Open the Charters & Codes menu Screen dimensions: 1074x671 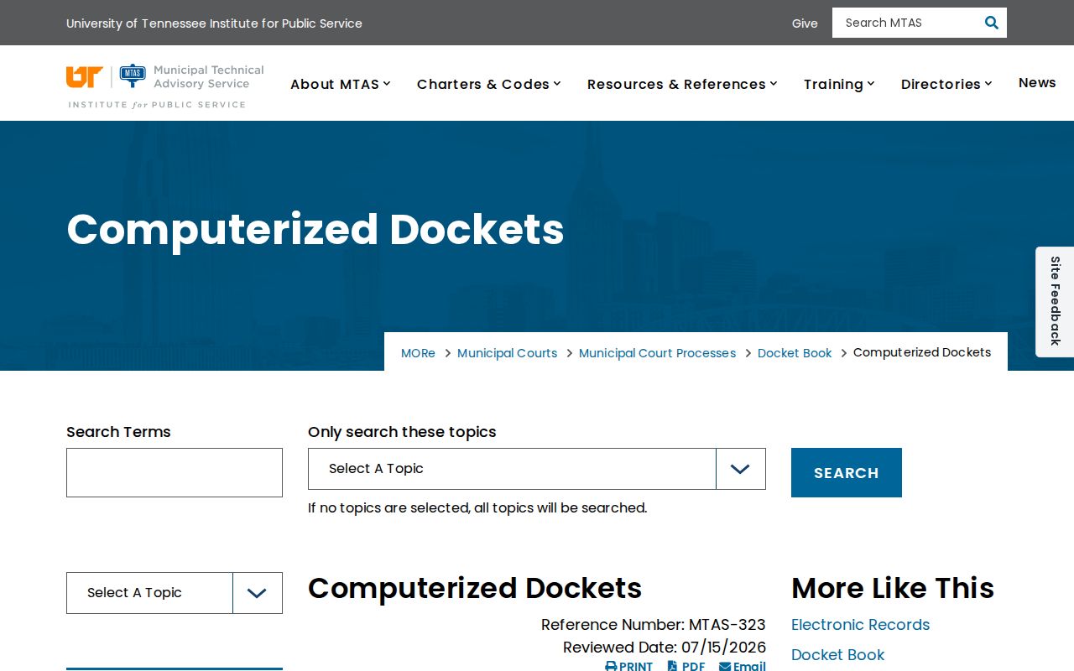[489, 84]
